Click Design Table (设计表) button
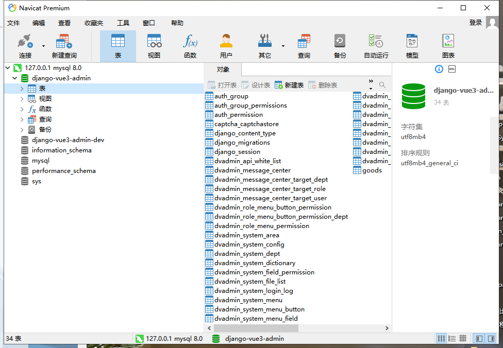The image size is (503, 348). pos(255,85)
